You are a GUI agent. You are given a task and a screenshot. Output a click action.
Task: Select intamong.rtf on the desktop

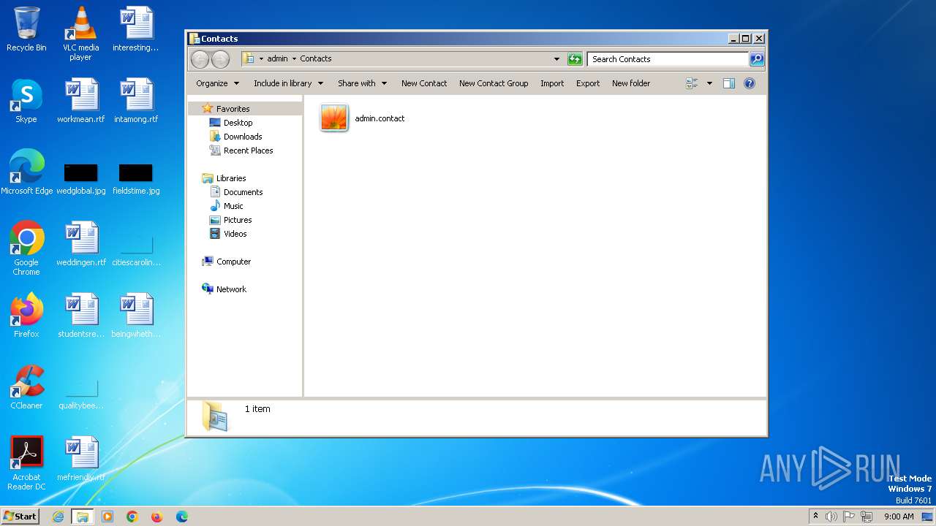click(x=136, y=101)
